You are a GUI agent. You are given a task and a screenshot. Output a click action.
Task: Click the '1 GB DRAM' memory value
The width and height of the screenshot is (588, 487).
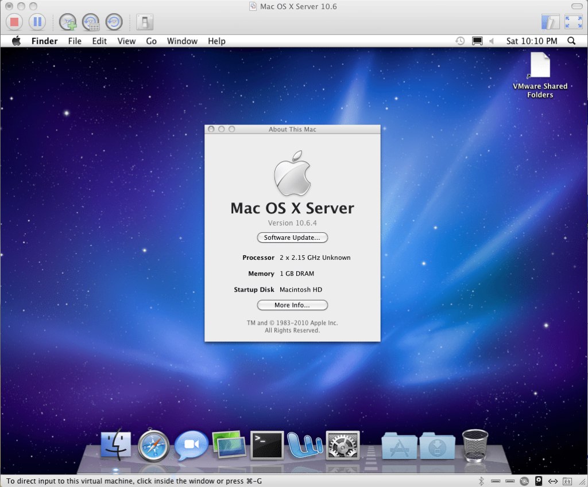tap(297, 274)
